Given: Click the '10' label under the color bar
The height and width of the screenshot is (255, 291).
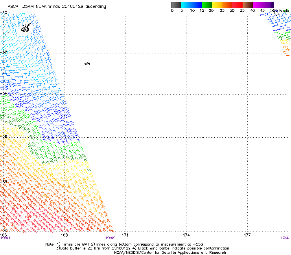Looking at the screenshot, I should [x=192, y=11].
